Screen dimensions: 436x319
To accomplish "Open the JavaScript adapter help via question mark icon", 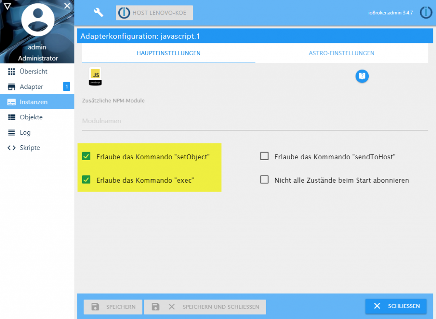I will tap(362, 76).
